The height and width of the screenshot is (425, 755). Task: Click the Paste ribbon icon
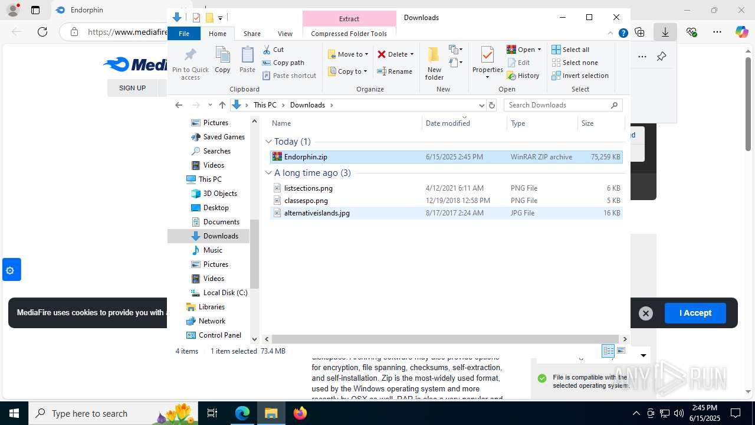coord(247,60)
